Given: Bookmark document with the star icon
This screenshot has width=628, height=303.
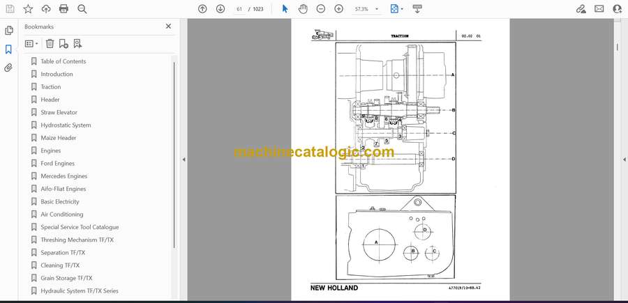Looking at the screenshot, I should pyautogui.click(x=28, y=9).
